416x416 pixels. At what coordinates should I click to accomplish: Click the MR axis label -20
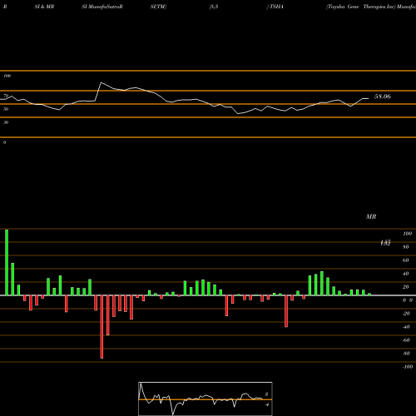point(406,314)
